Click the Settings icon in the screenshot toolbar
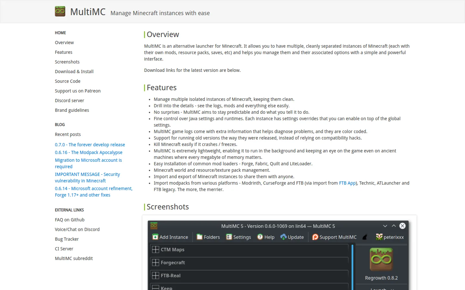The width and height of the screenshot is (465, 290). pyautogui.click(x=229, y=237)
